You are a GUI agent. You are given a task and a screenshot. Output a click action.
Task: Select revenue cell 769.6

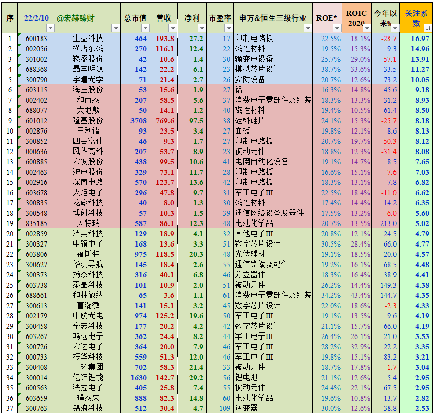coord(164,121)
